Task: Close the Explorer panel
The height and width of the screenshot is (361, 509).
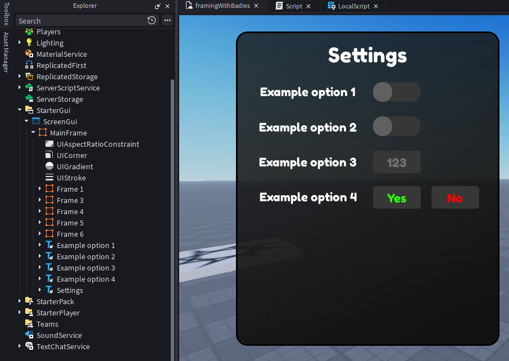Action: [167, 6]
